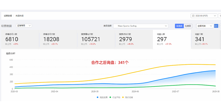Click the 2020-08 axis label
The width and height of the screenshot is (221, 112).
click(216, 92)
